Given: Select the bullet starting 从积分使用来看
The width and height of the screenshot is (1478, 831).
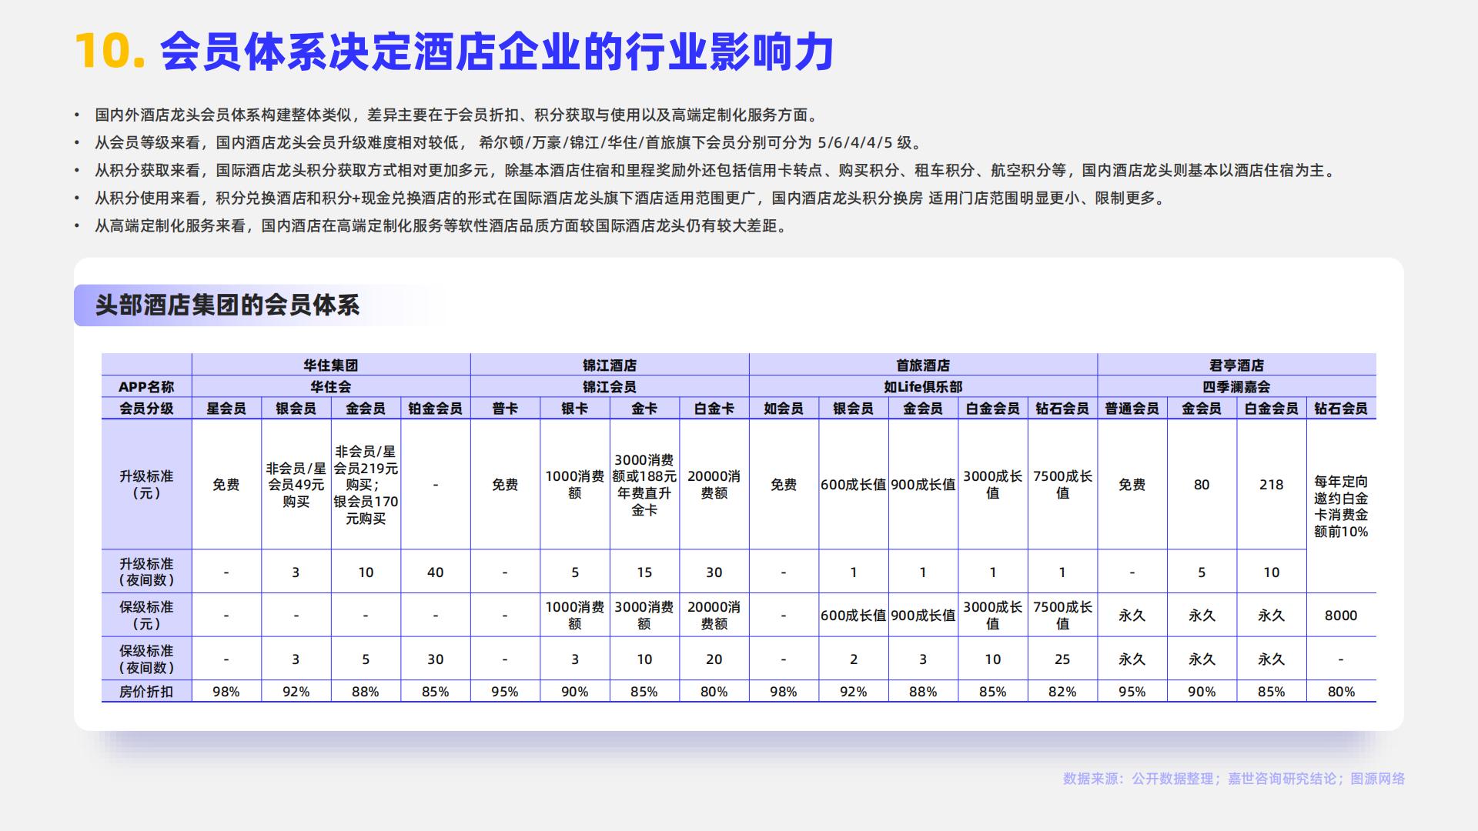Looking at the screenshot, I should [631, 198].
